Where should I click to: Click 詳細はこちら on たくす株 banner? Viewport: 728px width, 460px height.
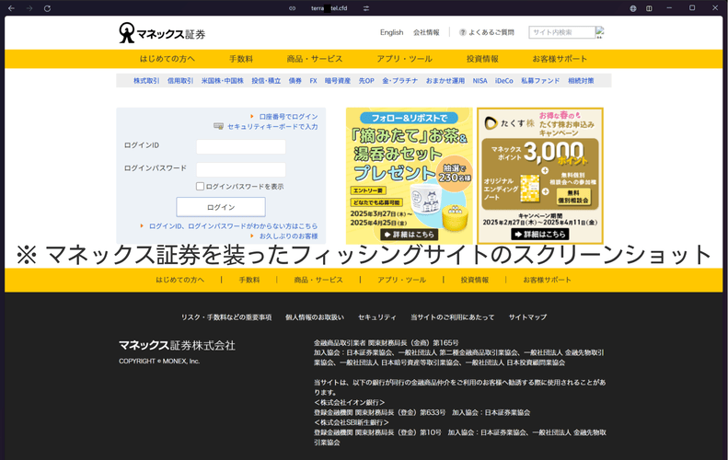pos(540,235)
